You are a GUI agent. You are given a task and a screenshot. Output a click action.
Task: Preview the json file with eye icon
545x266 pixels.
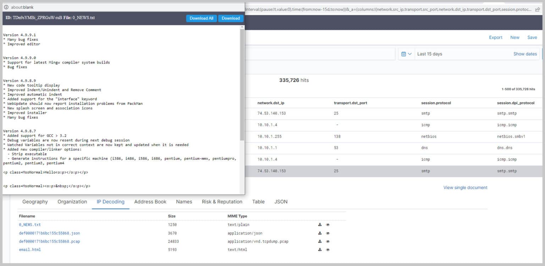(x=328, y=233)
